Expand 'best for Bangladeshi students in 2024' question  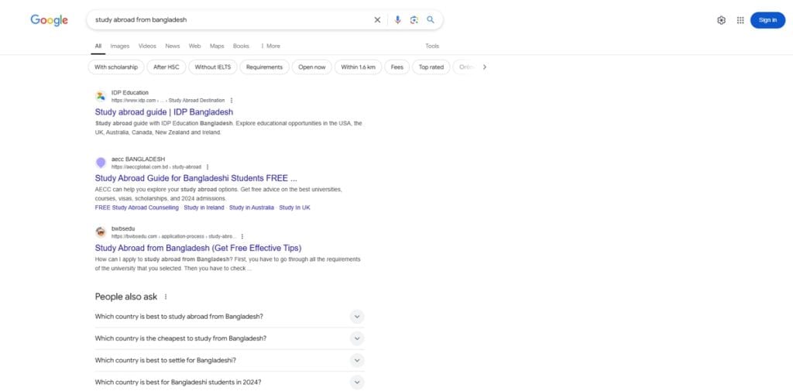pyautogui.click(x=229, y=382)
